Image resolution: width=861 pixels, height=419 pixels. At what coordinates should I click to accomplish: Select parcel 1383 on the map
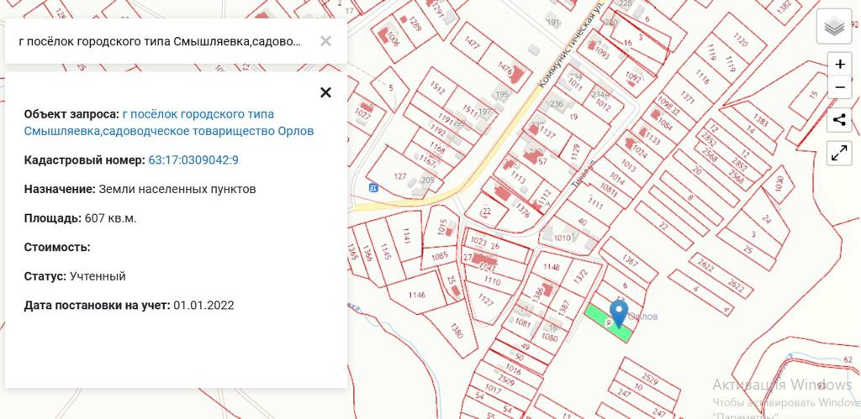tap(760, 120)
